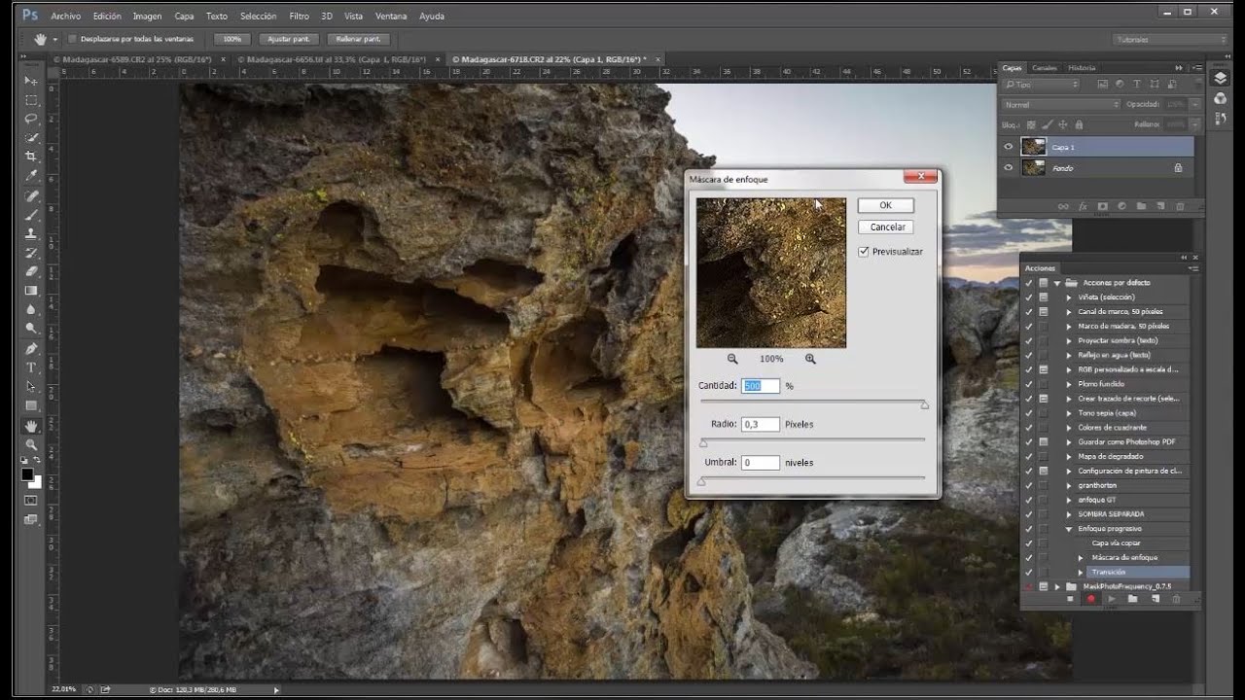Image resolution: width=1245 pixels, height=700 pixels.
Task: Select the Gradient tool
Action: point(31,291)
